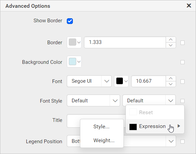Toggle the square box beside Font row

(183, 82)
